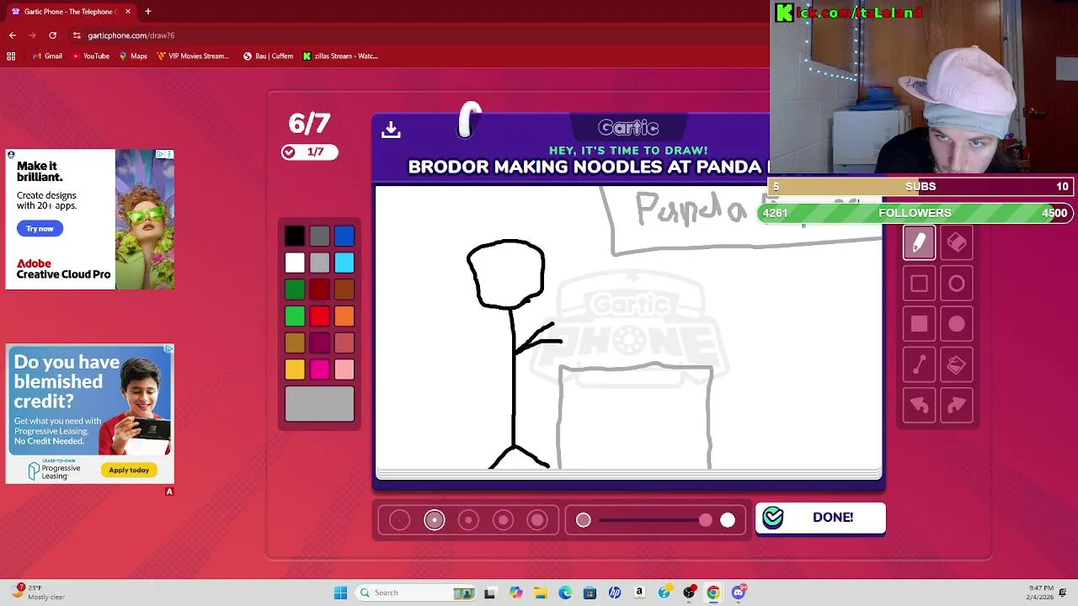Pick the dark blue color swatch
This screenshot has width=1078, height=606.
344,237
